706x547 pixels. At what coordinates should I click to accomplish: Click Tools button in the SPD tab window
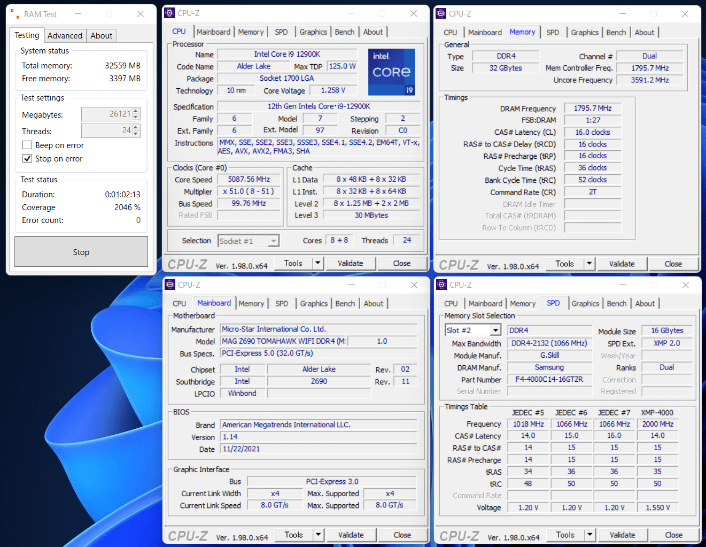[x=565, y=535]
